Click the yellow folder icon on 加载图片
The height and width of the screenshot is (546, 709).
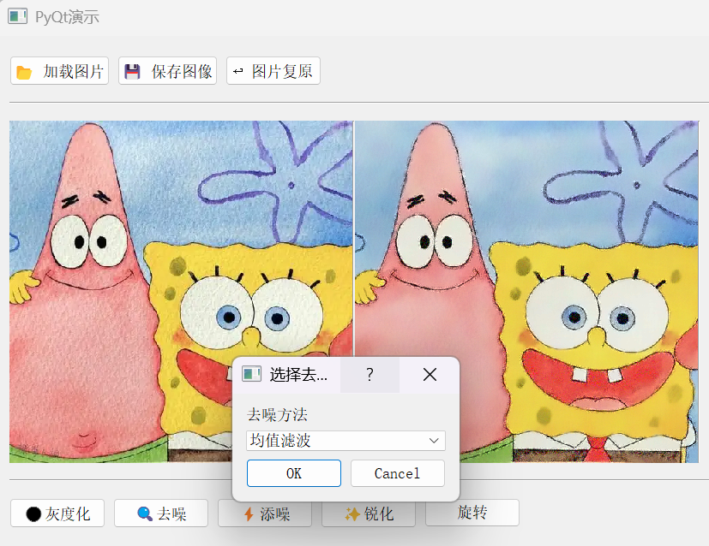pyautogui.click(x=24, y=72)
